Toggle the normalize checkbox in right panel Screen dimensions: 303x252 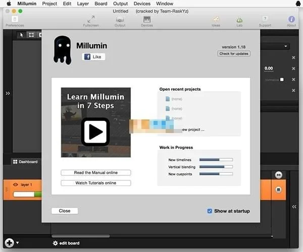pyautogui.click(x=282, y=80)
